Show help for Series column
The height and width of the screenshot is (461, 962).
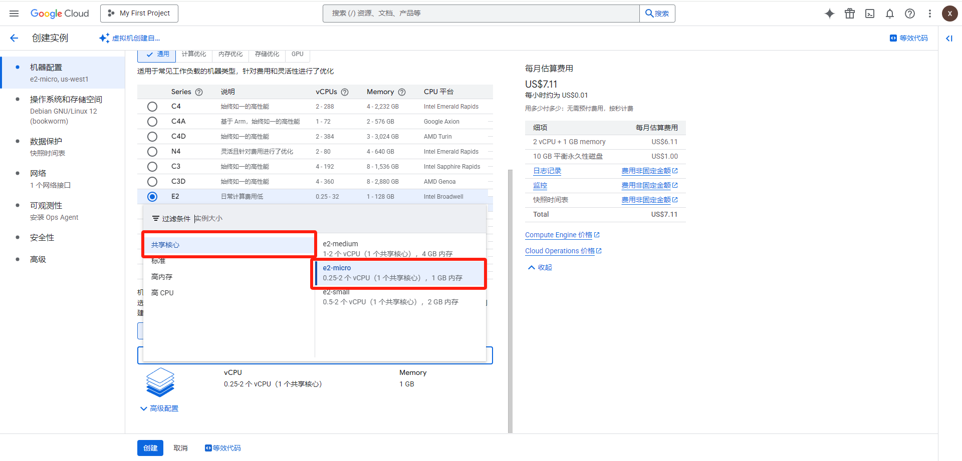click(199, 92)
